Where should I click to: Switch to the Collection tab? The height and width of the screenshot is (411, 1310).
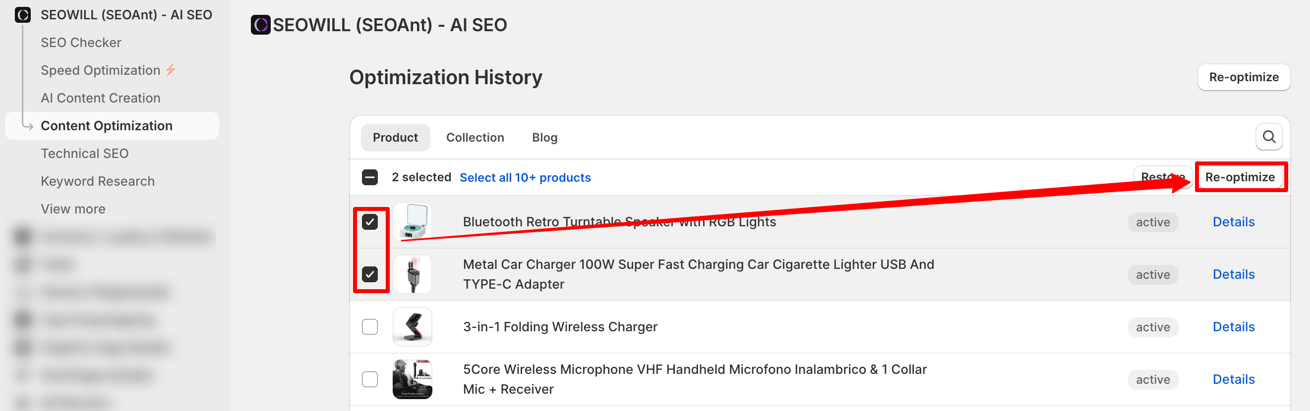tap(475, 138)
